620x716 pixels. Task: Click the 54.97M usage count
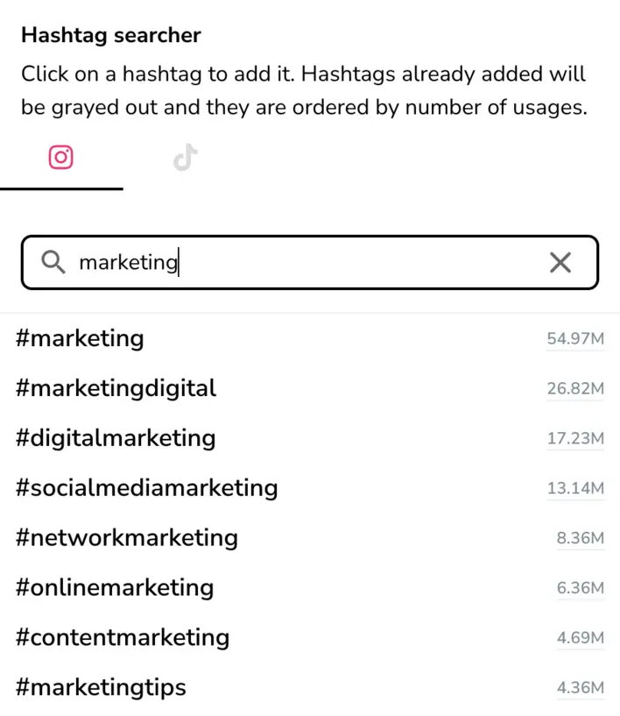[575, 339]
